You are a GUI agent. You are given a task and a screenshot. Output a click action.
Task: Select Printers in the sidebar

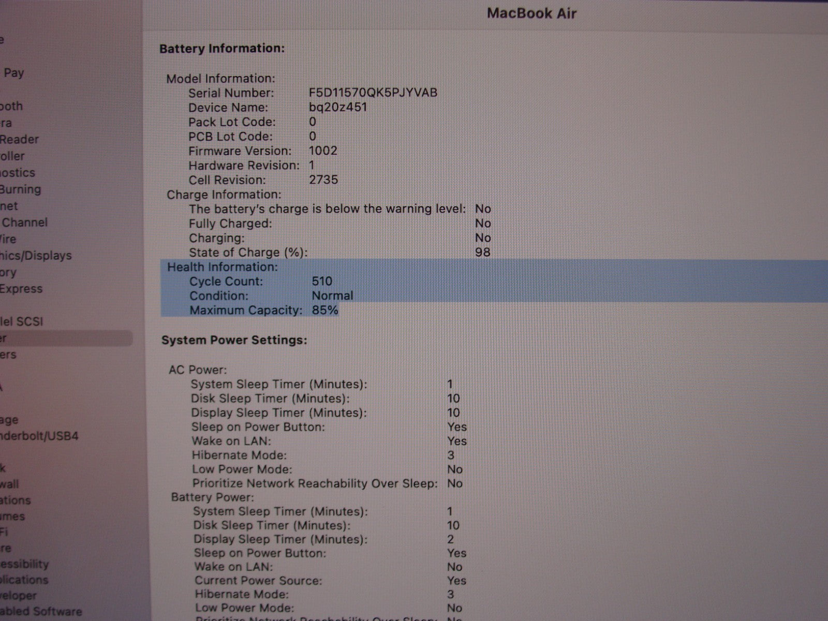click(8, 355)
